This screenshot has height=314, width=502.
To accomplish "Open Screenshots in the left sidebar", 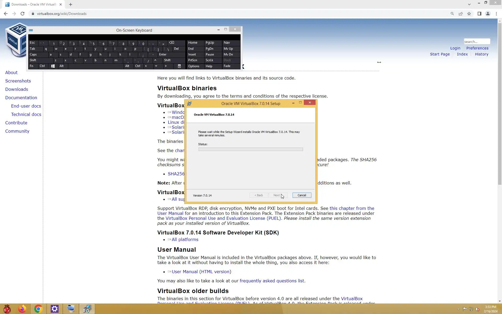I will click(x=18, y=81).
